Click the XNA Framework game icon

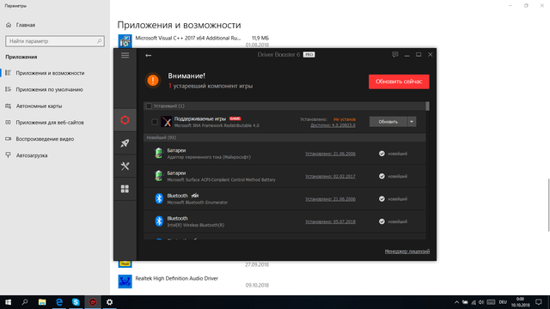coord(166,122)
